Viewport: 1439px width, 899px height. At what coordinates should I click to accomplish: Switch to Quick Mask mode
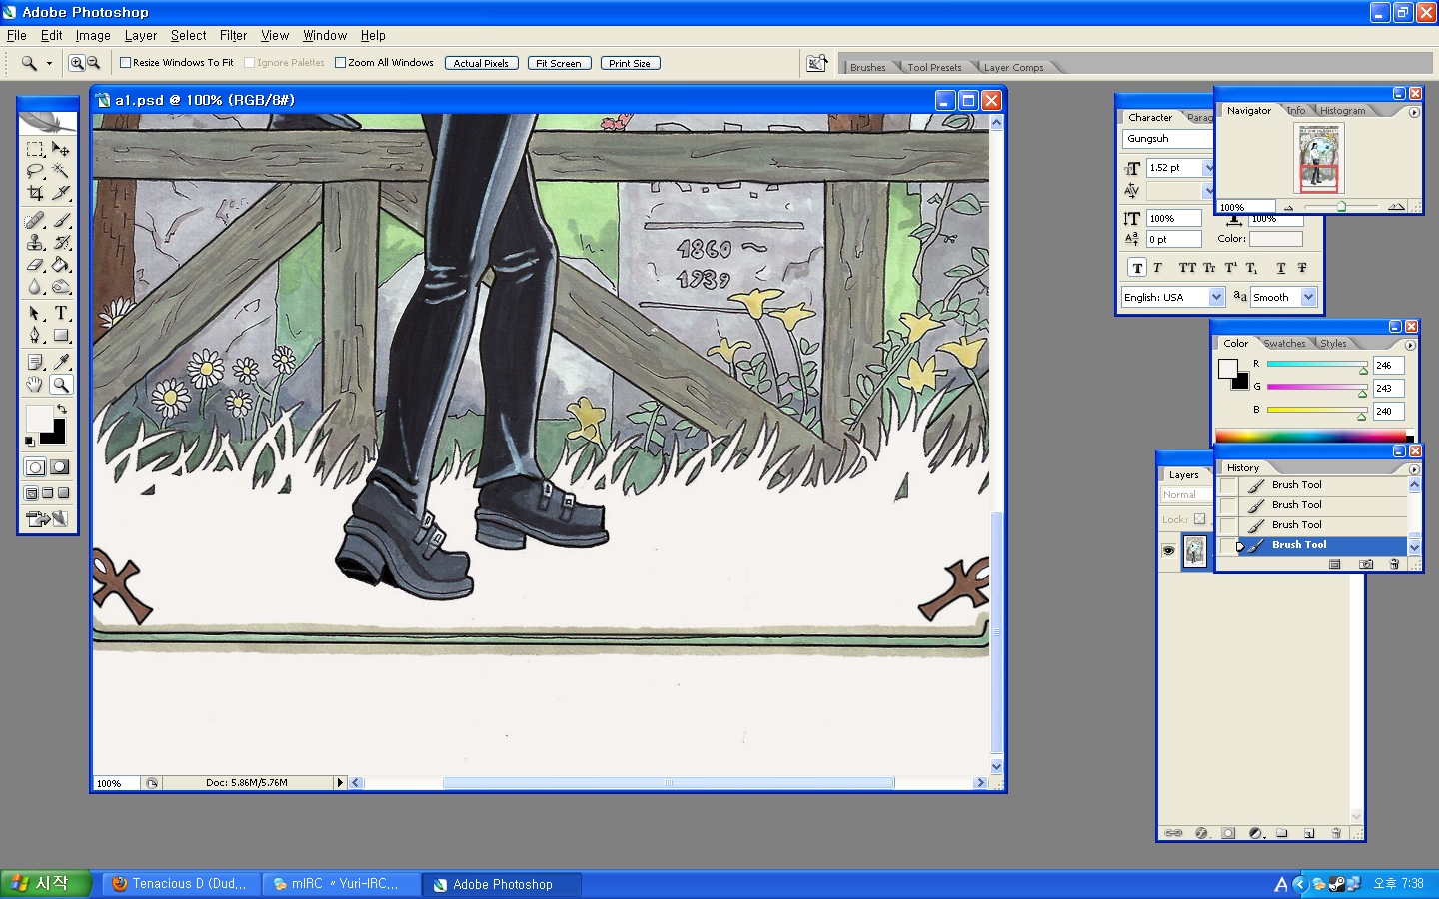click(x=60, y=466)
